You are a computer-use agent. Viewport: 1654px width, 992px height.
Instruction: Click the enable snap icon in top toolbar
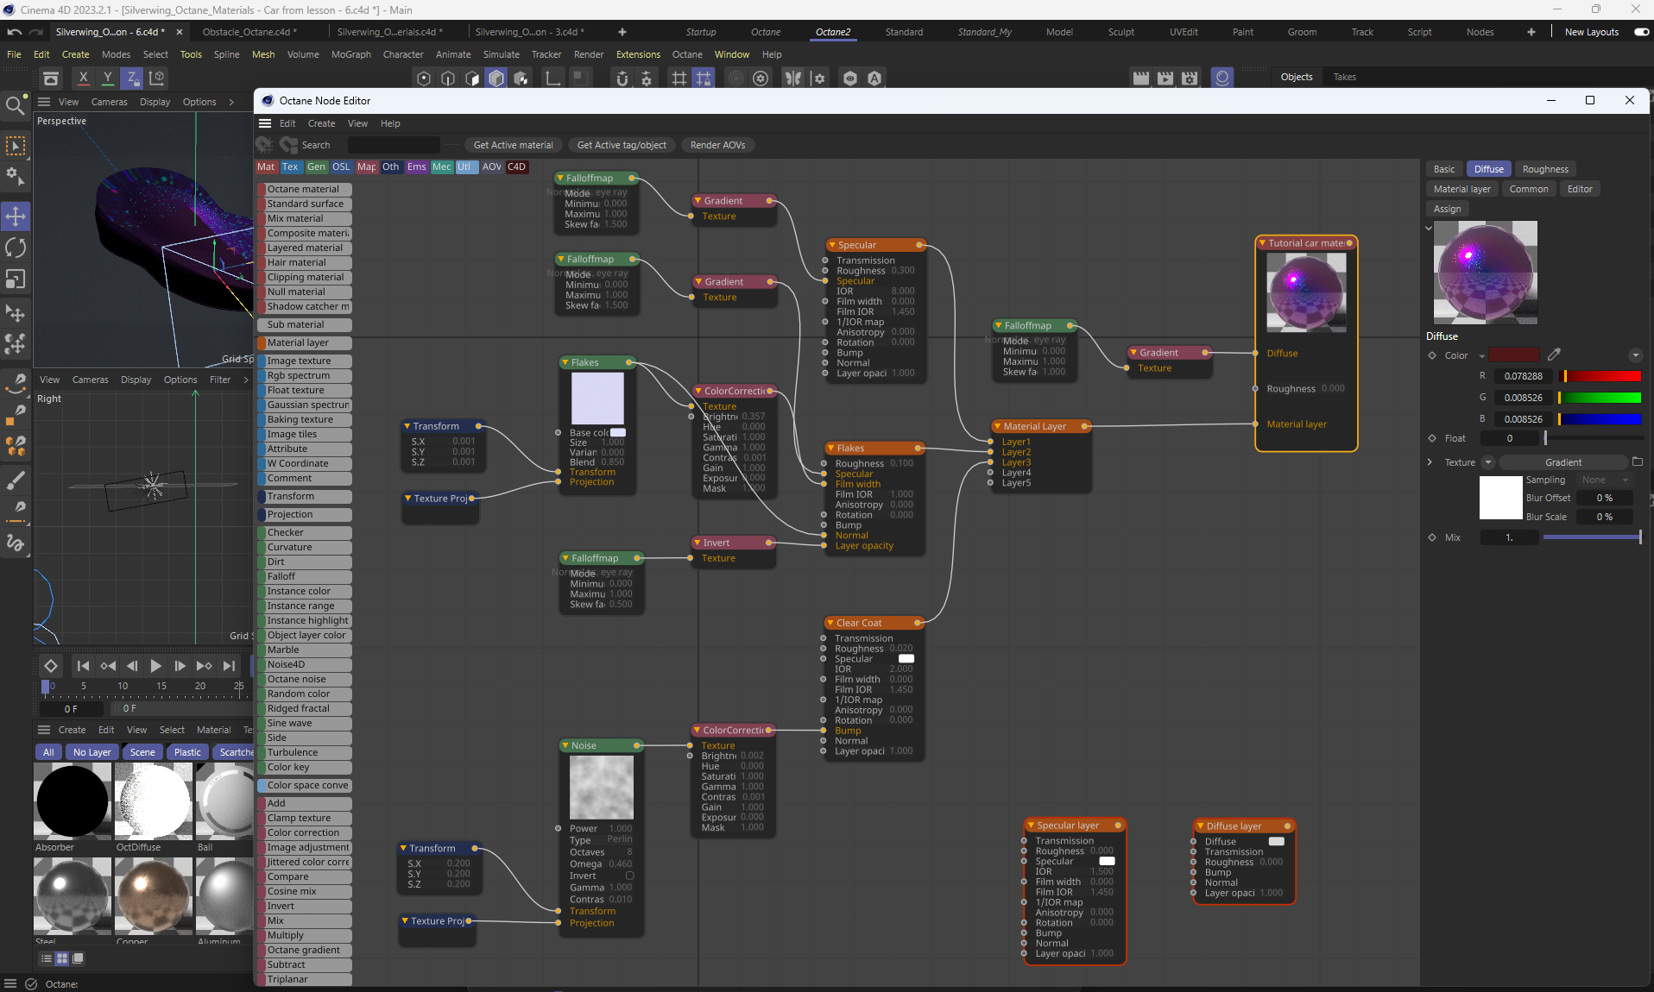622,78
